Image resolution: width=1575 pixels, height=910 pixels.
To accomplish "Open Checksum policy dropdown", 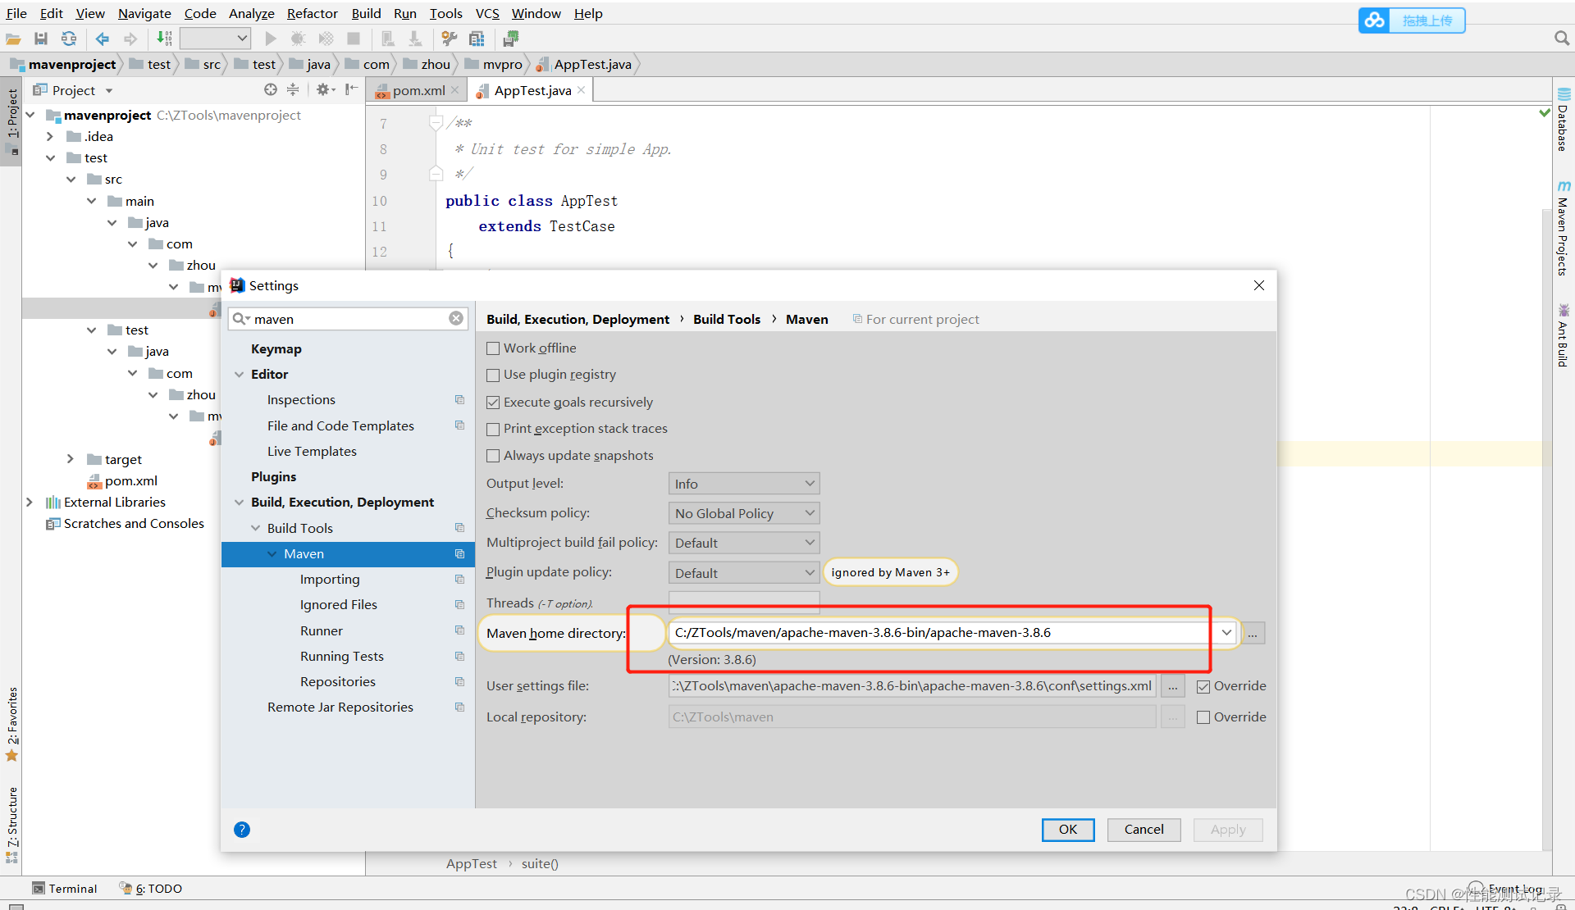I will tap(744, 513).
